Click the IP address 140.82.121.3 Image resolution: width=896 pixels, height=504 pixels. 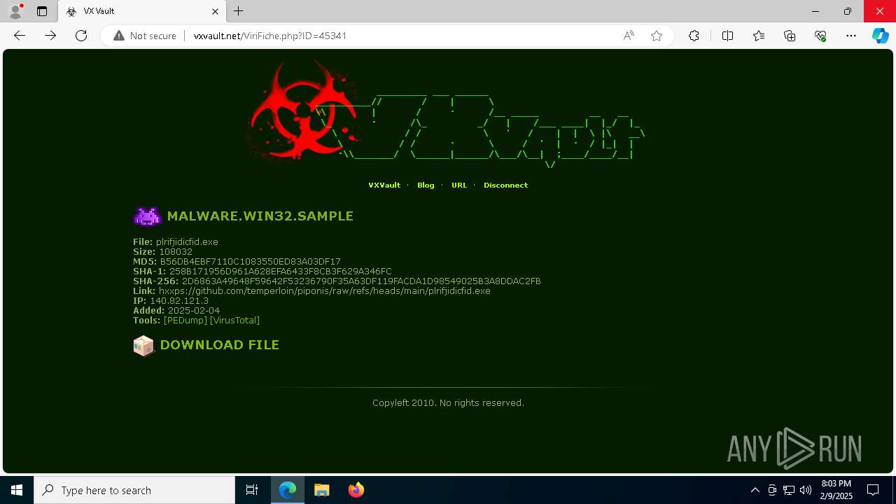coord(179,301)
